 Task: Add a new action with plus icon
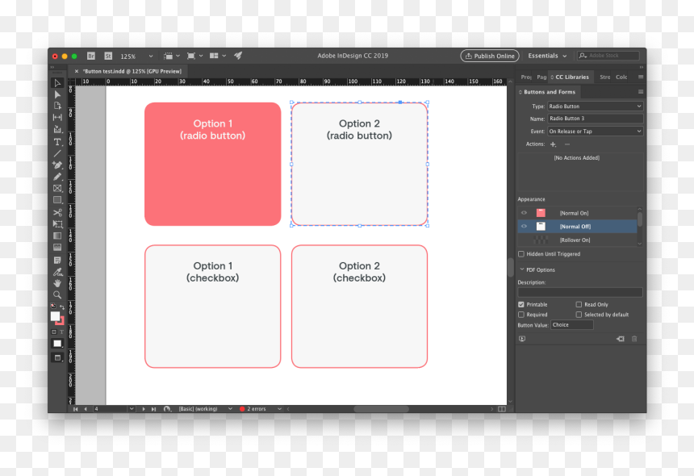553,144
